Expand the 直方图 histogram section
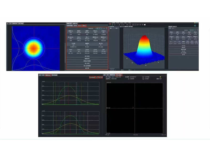The image size is (210, 157). (87, 68)
